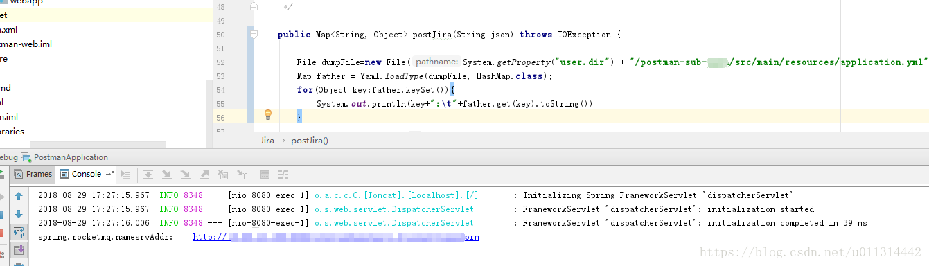This screenshot has width=929, height=266.
Task: Click the Frames tab icon
Action: (19, 174)
